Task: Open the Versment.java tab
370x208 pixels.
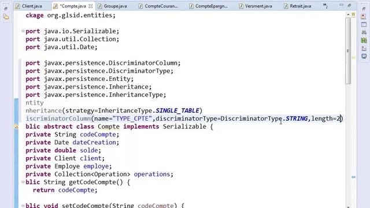Action: pyautogui.click(x=256, y=6)
